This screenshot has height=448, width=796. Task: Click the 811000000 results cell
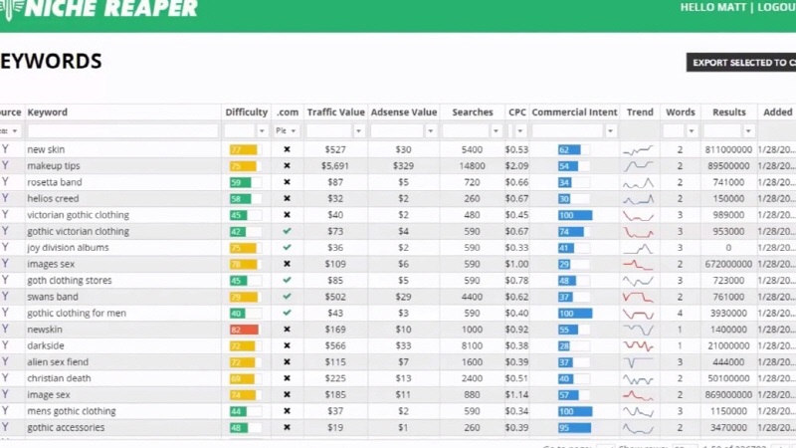point(728,149)
